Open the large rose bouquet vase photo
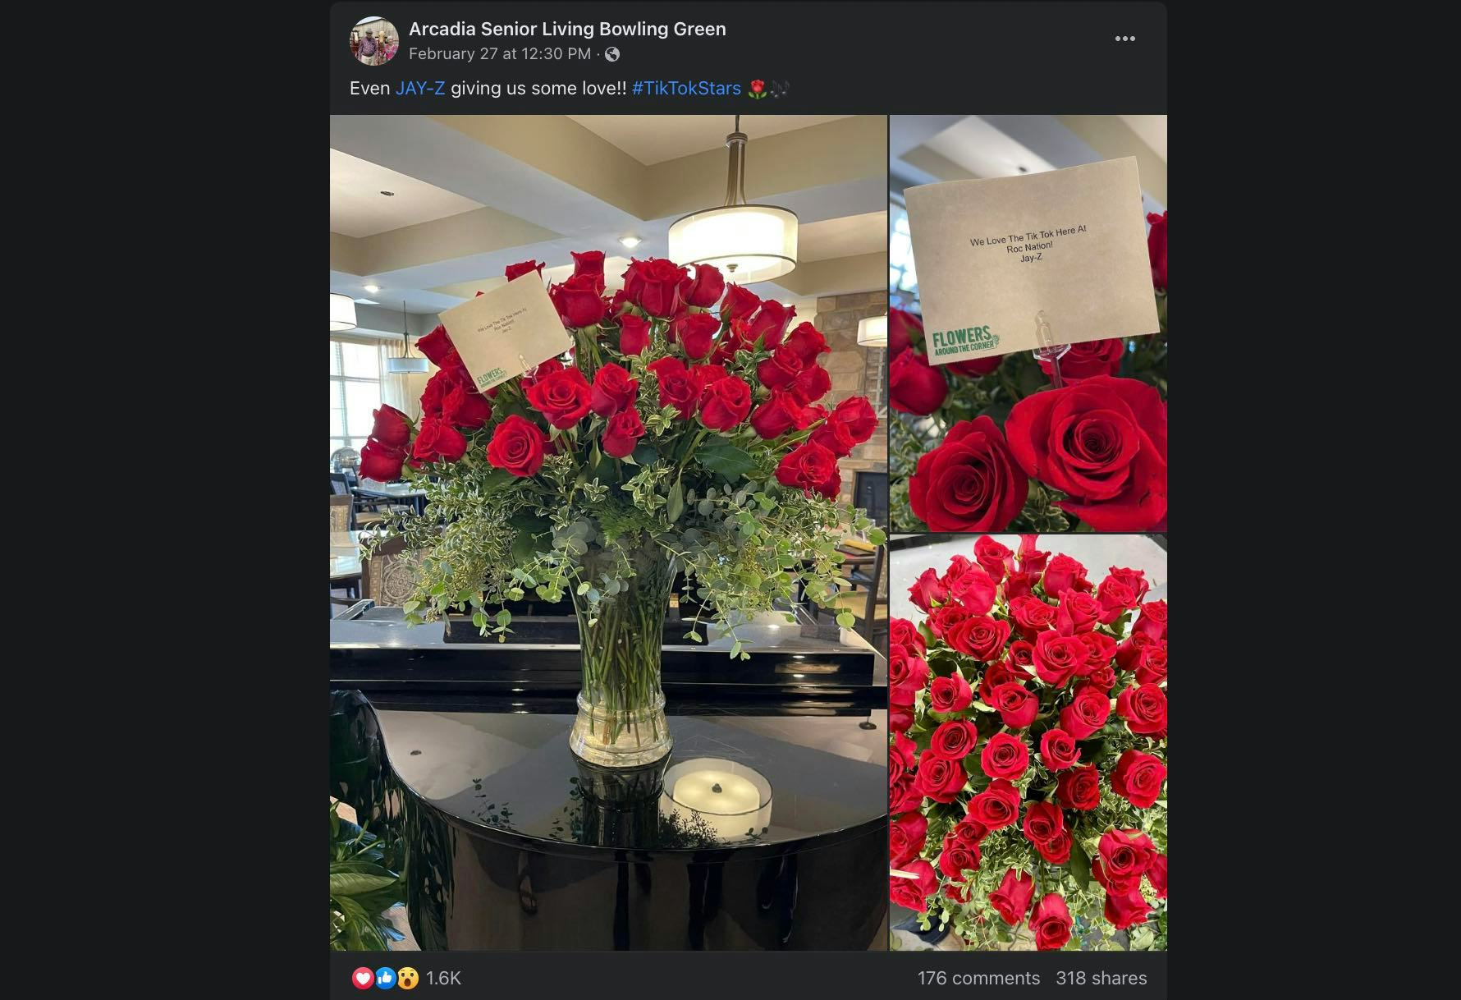1461x1000 pixels. (x=608, y=533)
